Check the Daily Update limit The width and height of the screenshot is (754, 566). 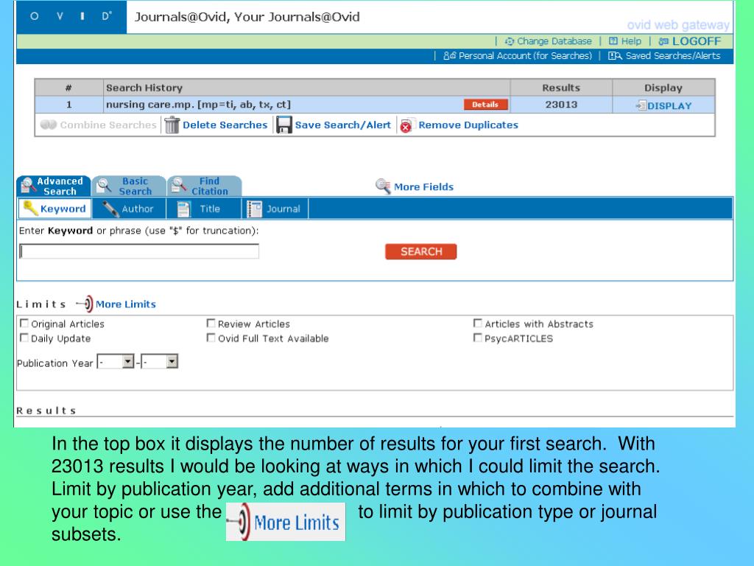pos(24,338)
